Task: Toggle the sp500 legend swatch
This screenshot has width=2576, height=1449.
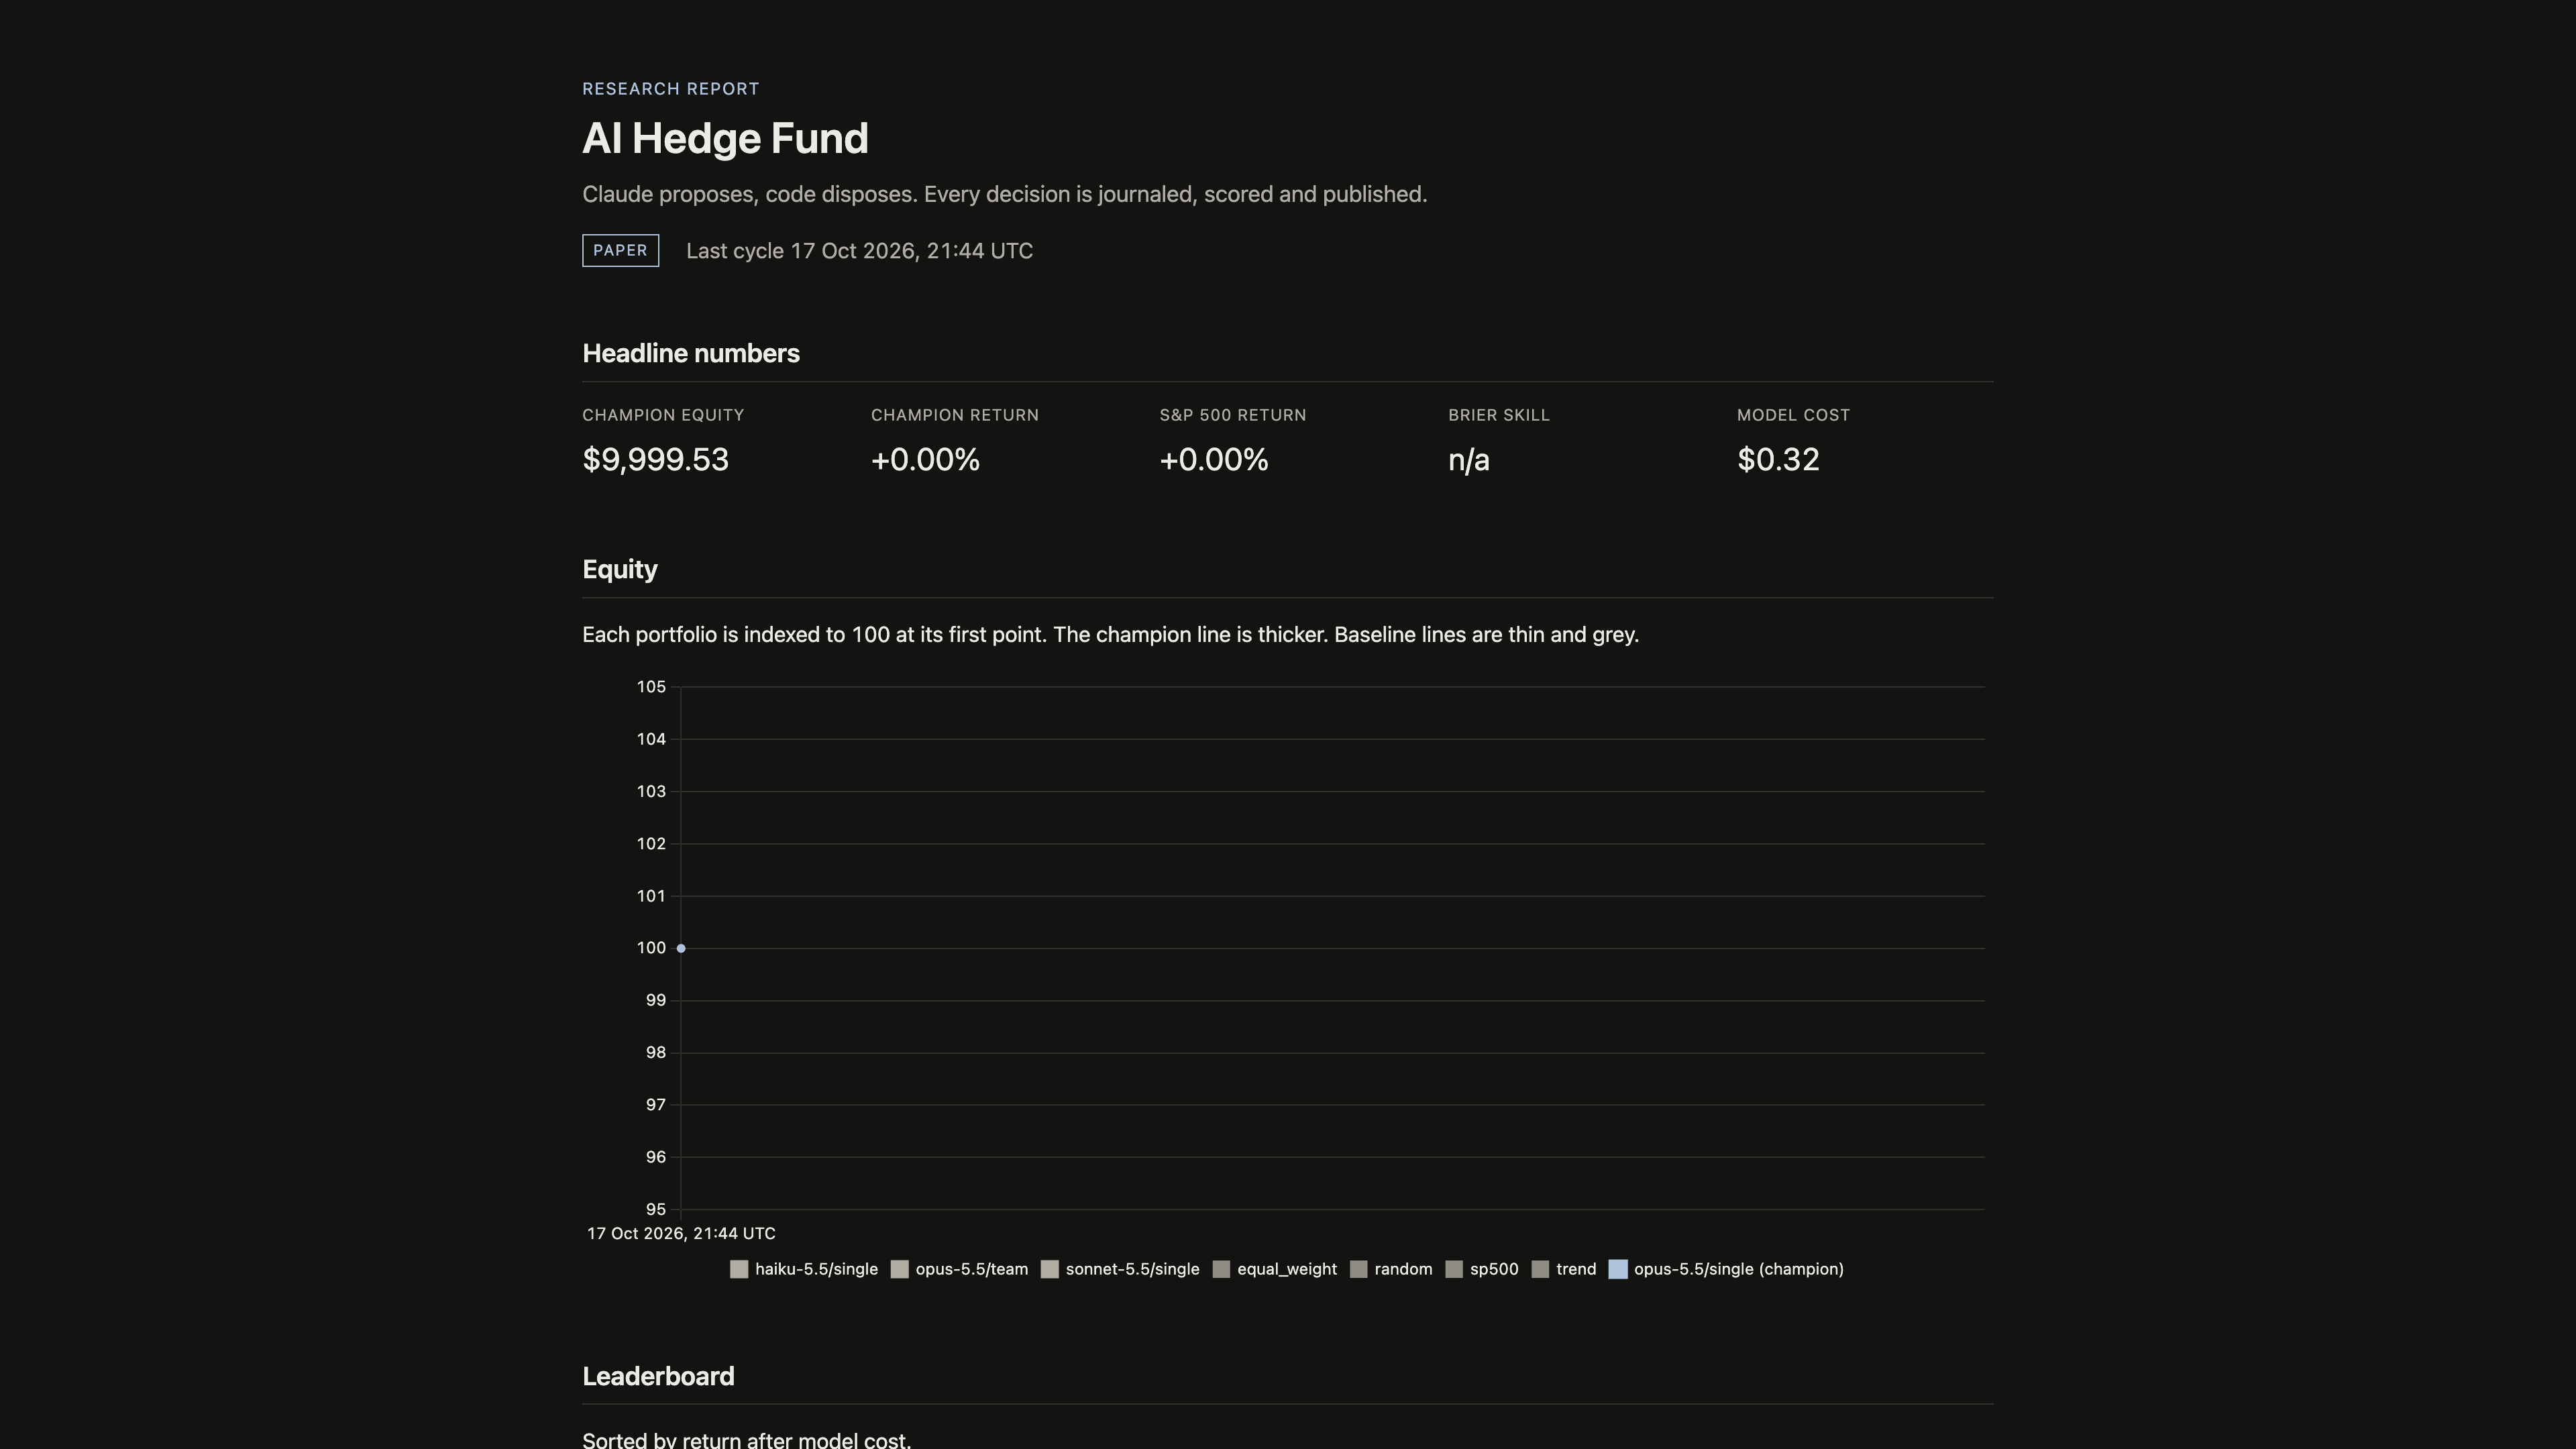Action: [1454, 1269]
